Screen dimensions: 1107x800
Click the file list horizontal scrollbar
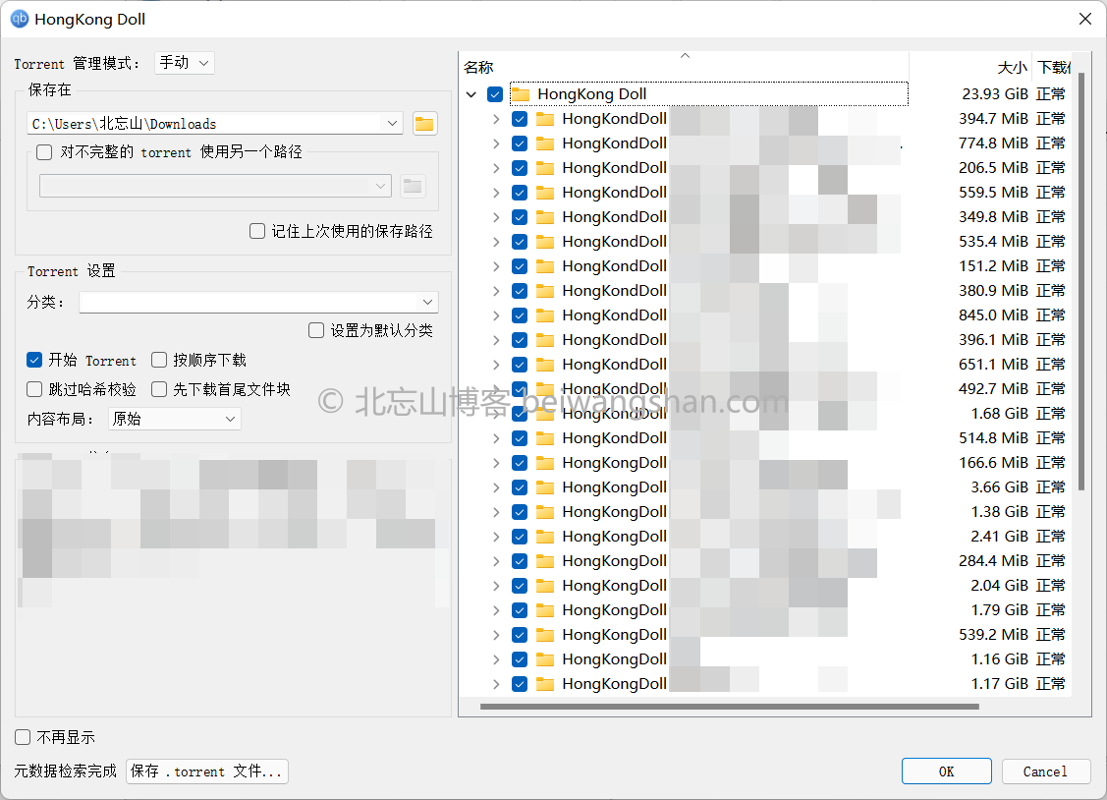click(x=729, y=706)
